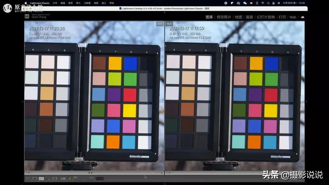The width and height of the screenshot is (329, 185).
Task: Open the 文件 menu
Action: click(x=55, y=3)
